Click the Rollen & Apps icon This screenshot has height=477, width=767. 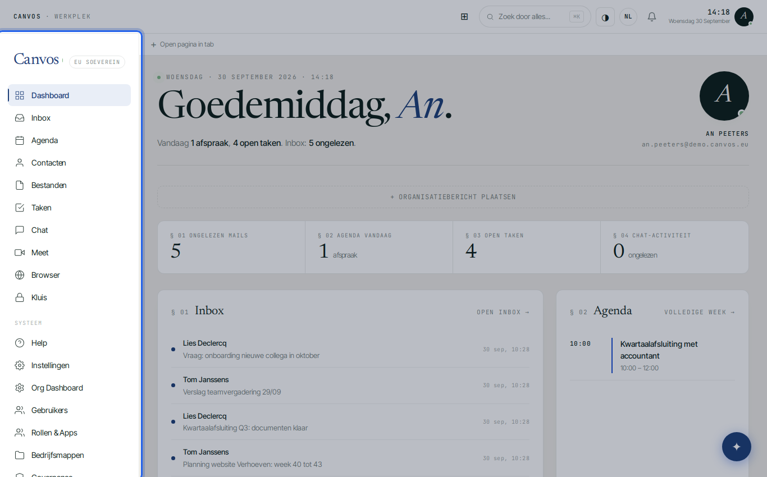pos(20,433)
